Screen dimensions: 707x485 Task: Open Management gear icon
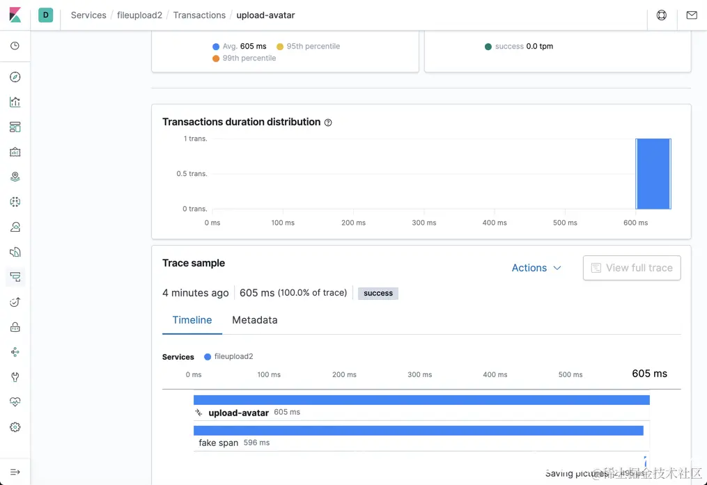[x=15, y=427]
